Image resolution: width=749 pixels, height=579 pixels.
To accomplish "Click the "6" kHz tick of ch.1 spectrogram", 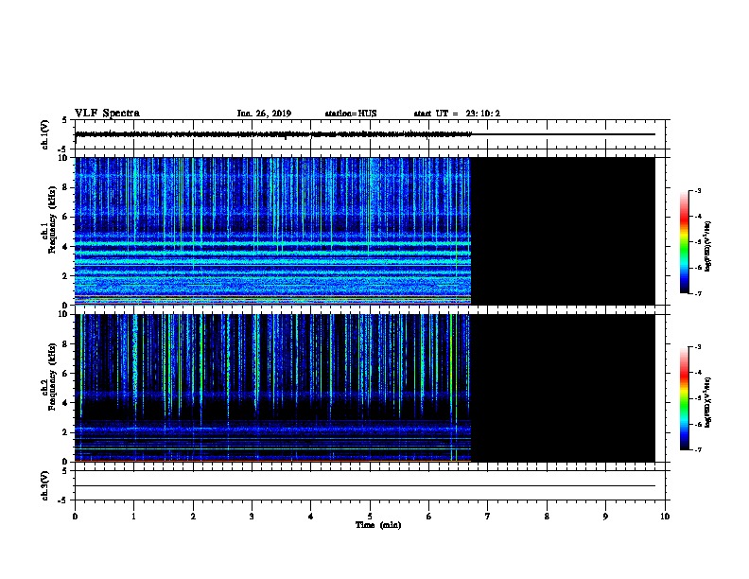I will pos(65,217).
